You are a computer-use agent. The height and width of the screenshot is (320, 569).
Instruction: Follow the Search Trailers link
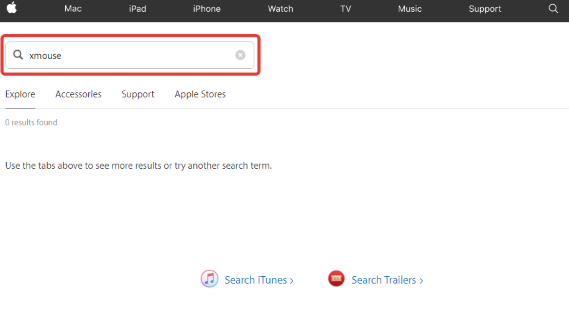pos(387,280)
